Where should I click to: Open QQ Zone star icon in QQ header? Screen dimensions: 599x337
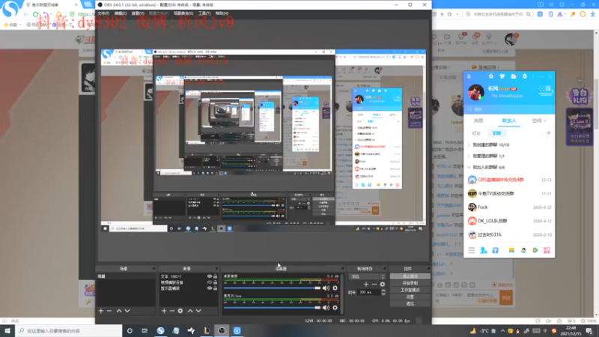491,76
